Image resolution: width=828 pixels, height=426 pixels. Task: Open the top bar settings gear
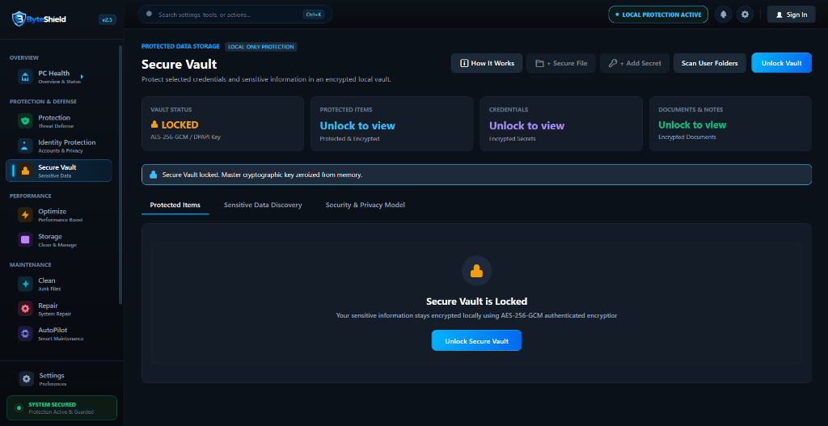745,15
